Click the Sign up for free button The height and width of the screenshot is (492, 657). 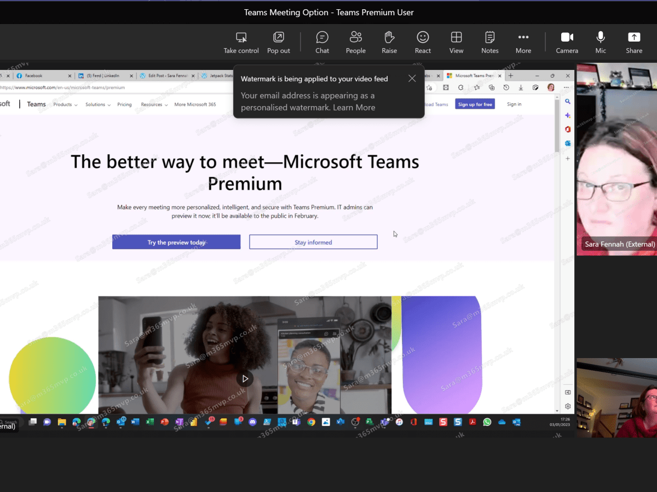tap(474, 104)
